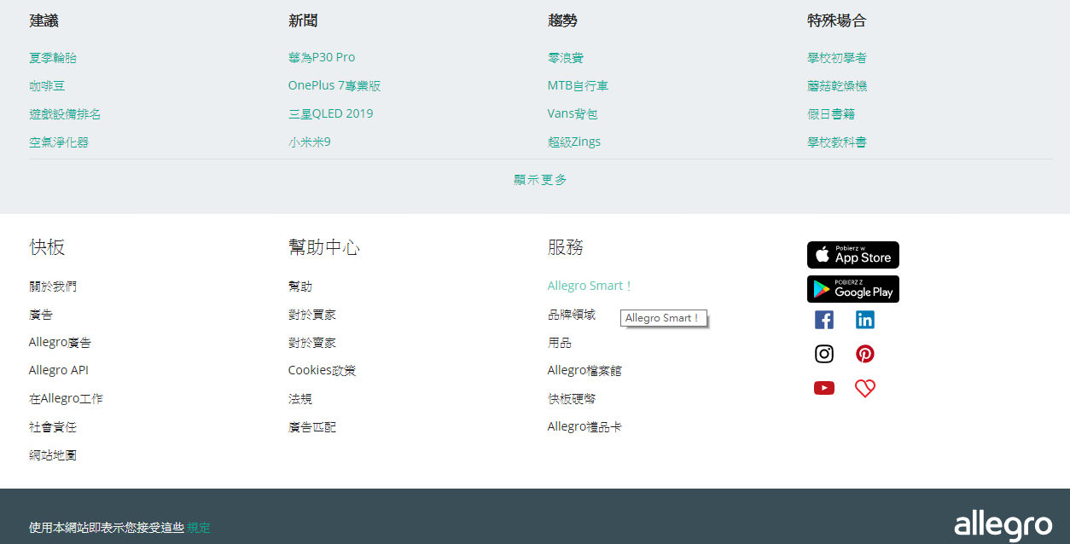The width and height of the screenshot is (1070, 544).
Task: Open the 用品 link
Action: point(560,343)
